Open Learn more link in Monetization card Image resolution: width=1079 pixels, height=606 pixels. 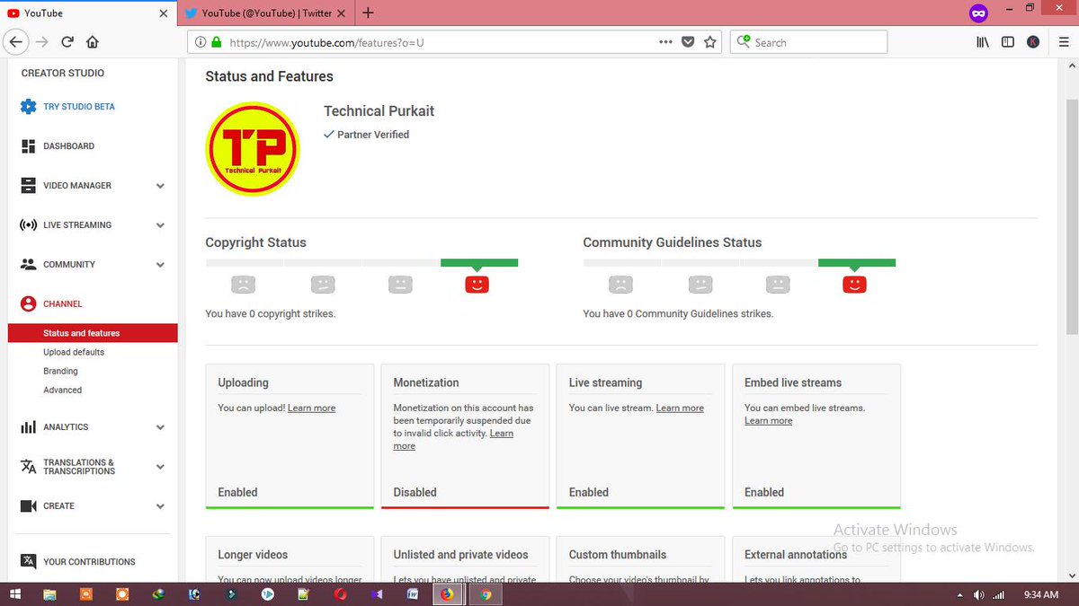453,440
